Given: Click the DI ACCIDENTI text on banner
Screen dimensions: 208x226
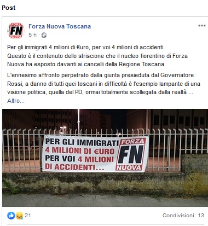Looking at the screenshot, I should click(74, 167).
